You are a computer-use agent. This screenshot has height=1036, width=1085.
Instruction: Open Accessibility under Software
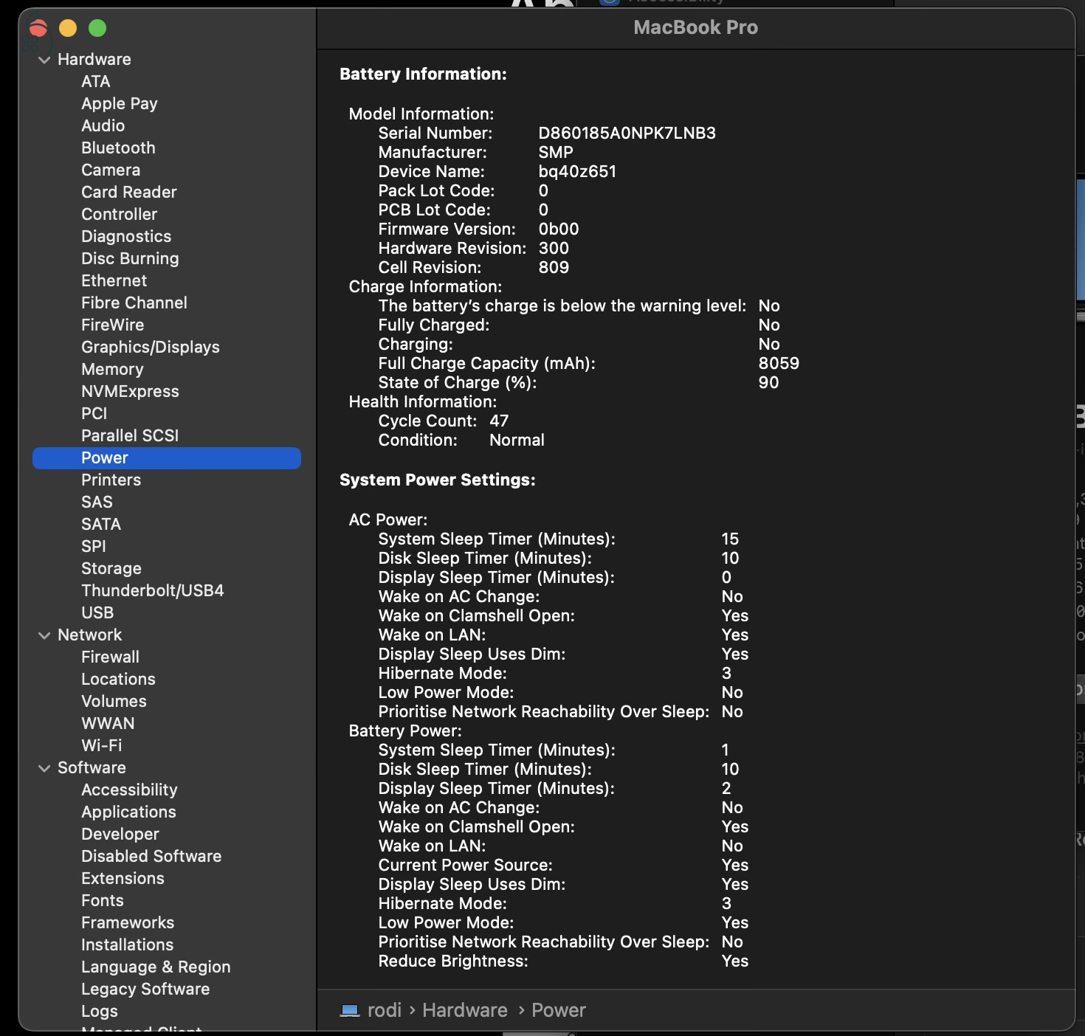(129, 790)
